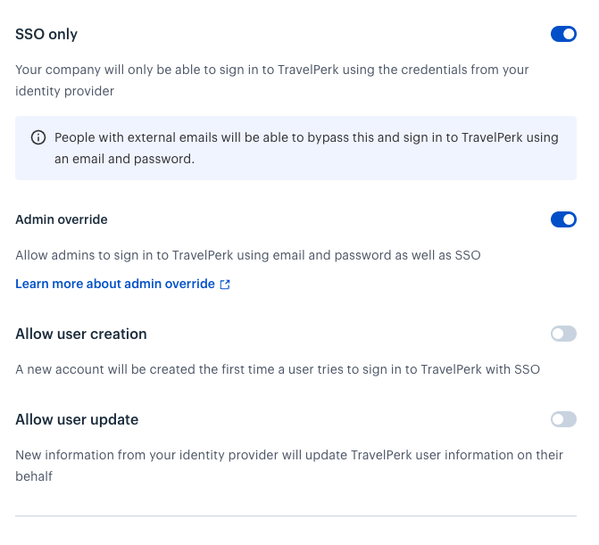Click the "A new account will be created" text
The height and width of the screenshot is (545, 599).
(278, 369)
